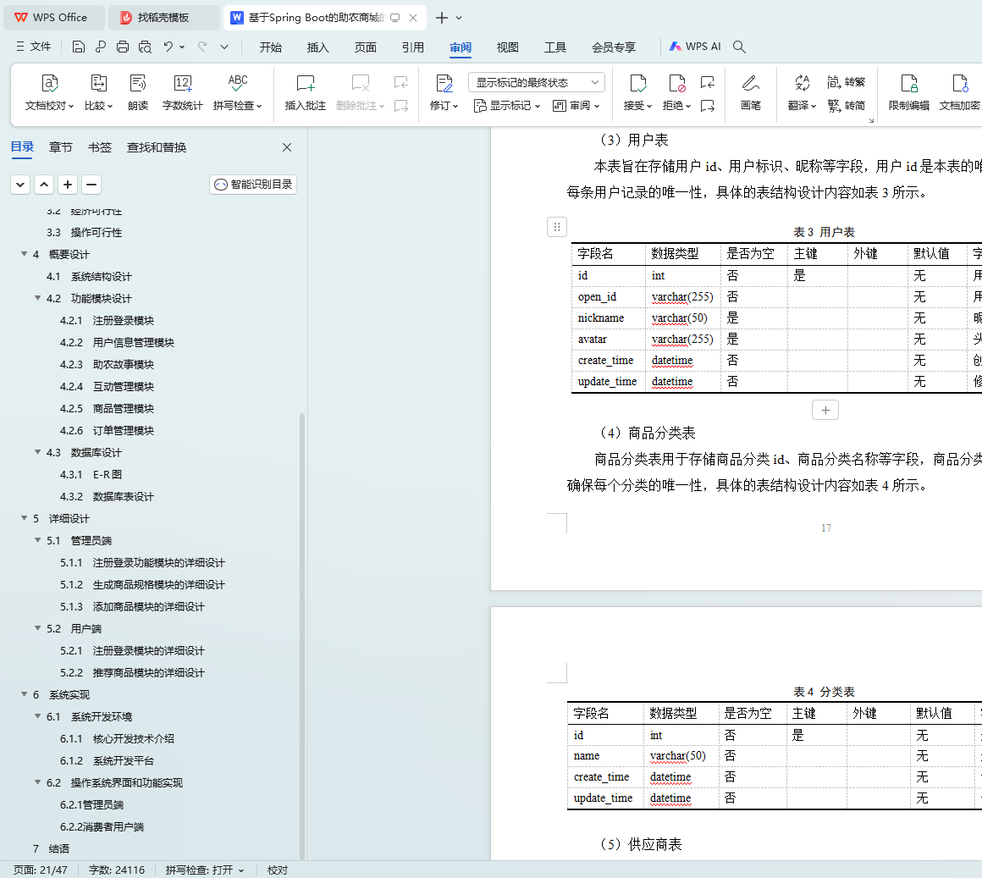The height and width of the screenshot is (878, 982).
Task: Go to outline item 4.3.2 数据库表设计
Action: point(108,497)
